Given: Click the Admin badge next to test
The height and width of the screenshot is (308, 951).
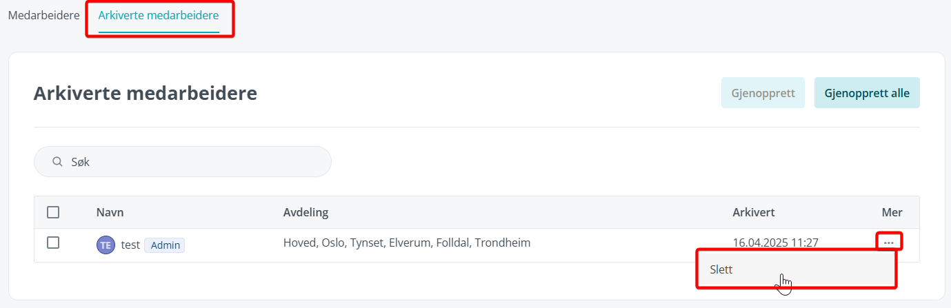Looking at the screenshot, I should point(165,245).
